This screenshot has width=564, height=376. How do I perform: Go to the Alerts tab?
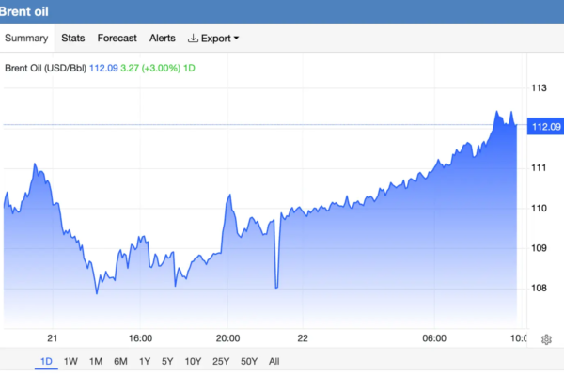pos(163,38)
